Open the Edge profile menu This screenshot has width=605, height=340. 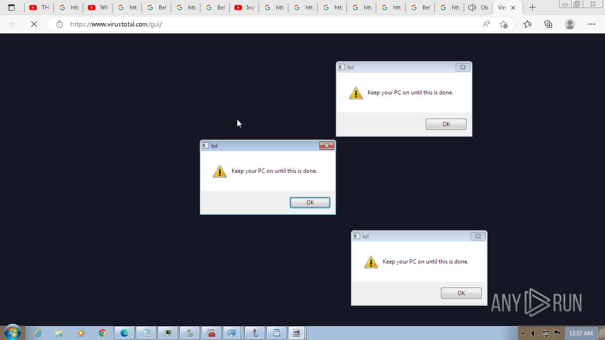570,24
